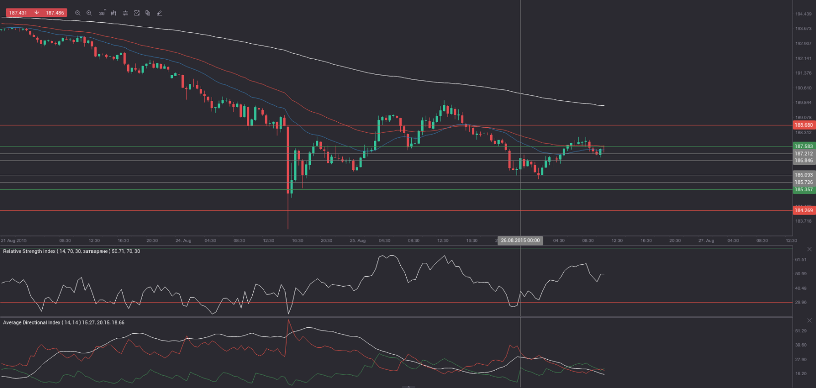Image resolution: width=816 pixels, height=388 pixels.
Task: Open the candlestick chart type selector
Action: [x=114, y=13]
